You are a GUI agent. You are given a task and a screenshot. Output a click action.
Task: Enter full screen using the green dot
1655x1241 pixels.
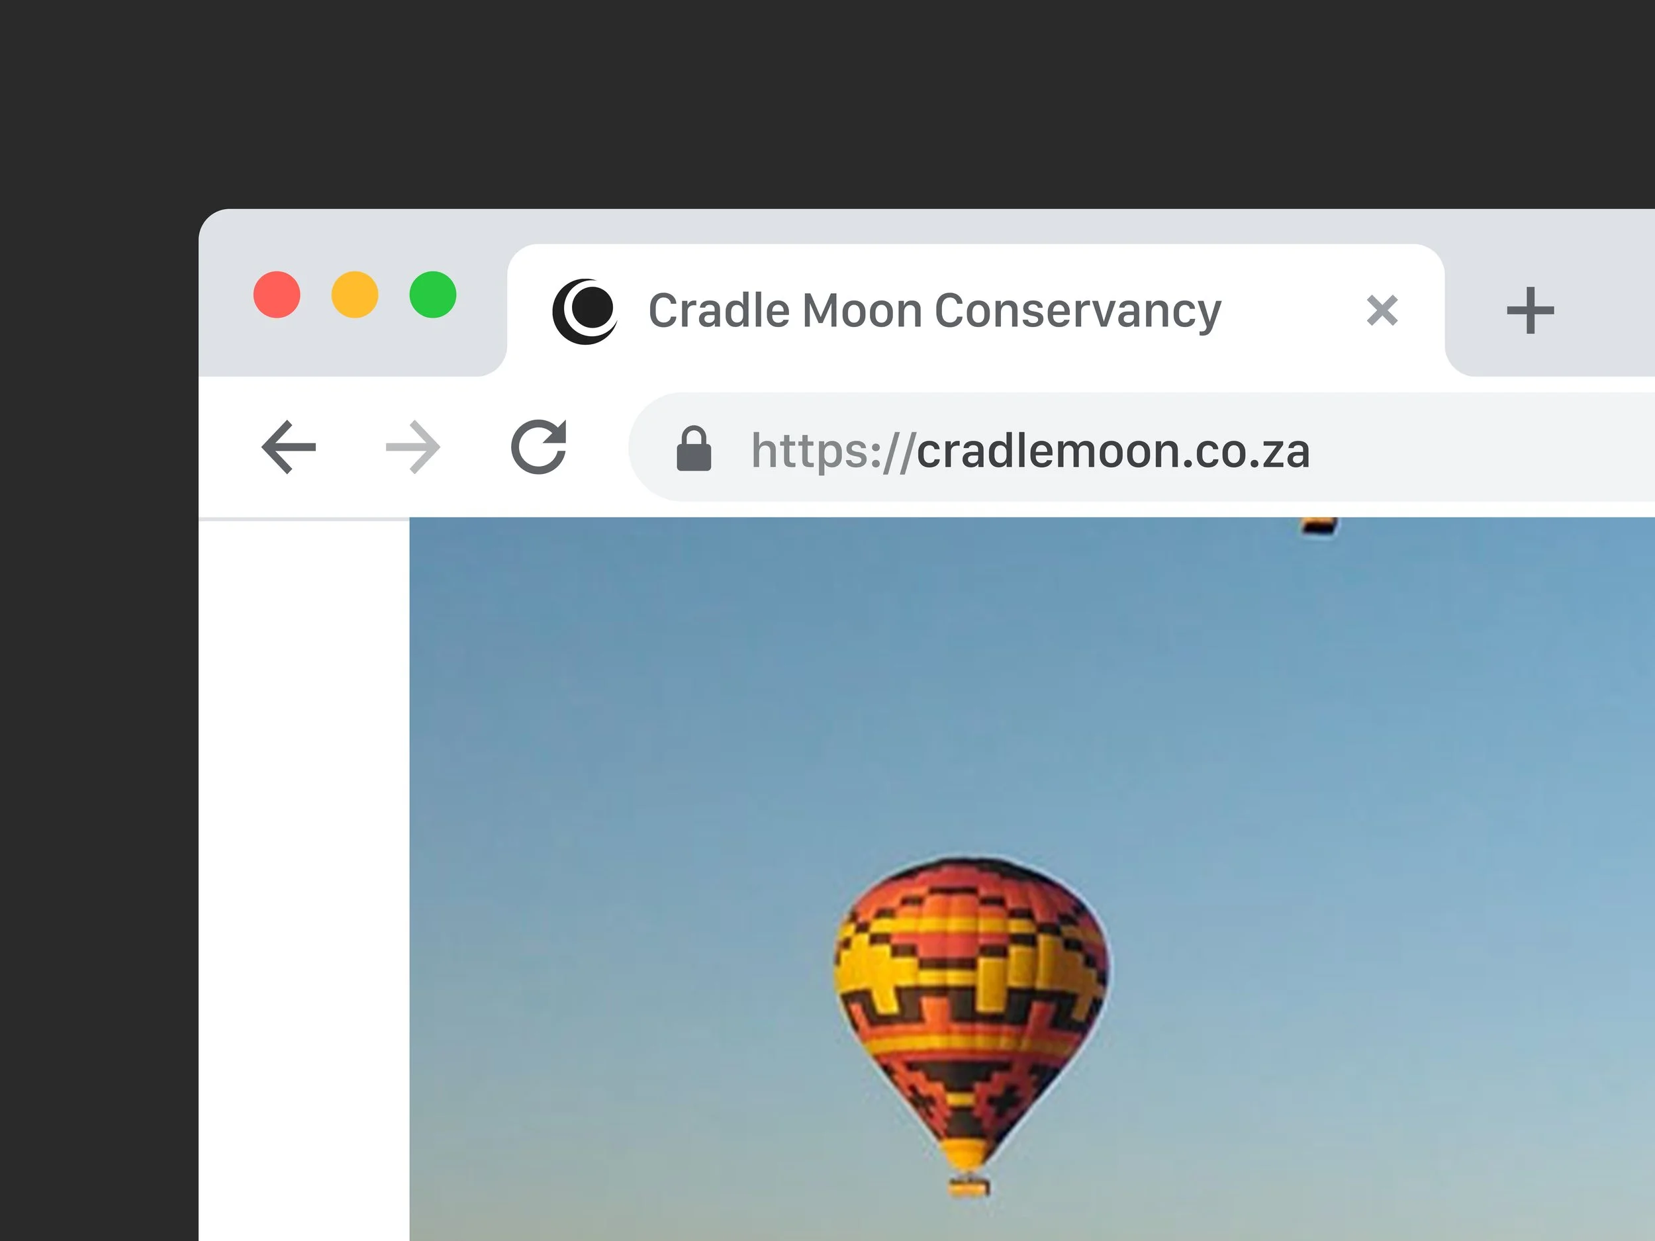click(432, 295)
